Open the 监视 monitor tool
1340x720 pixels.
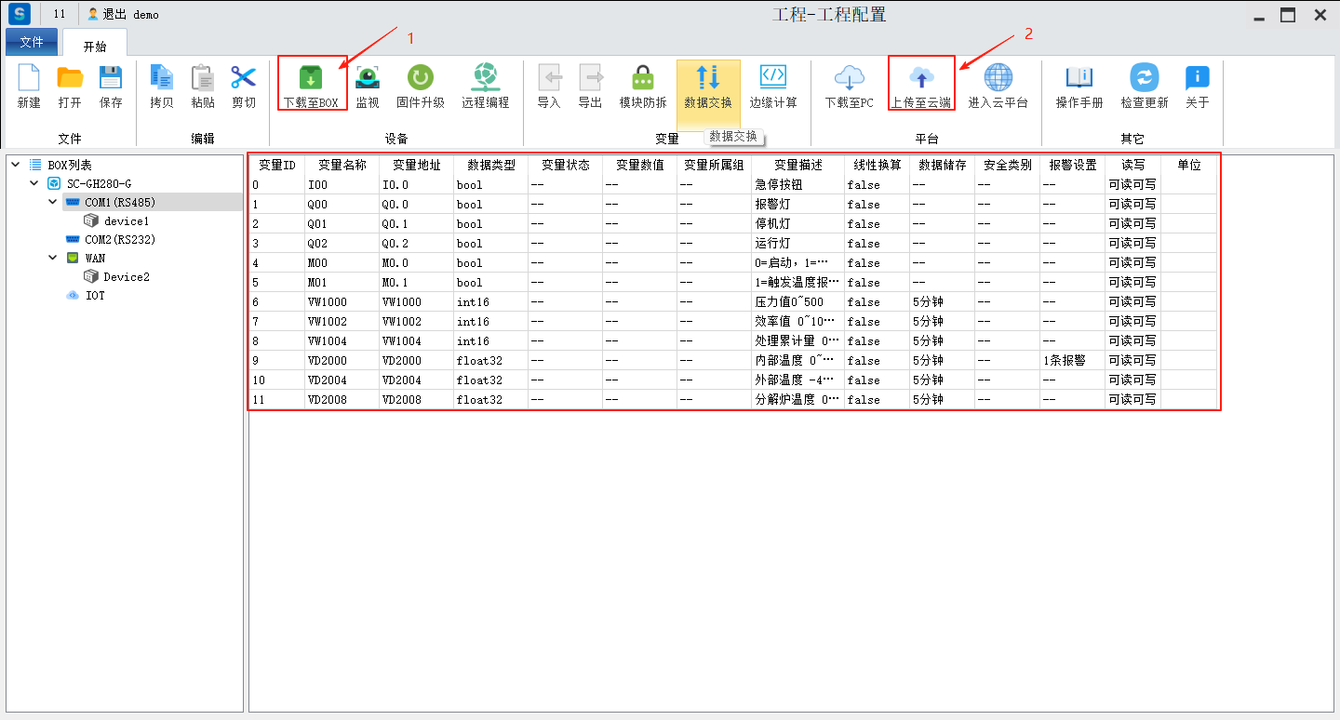(x=368, y=79)
